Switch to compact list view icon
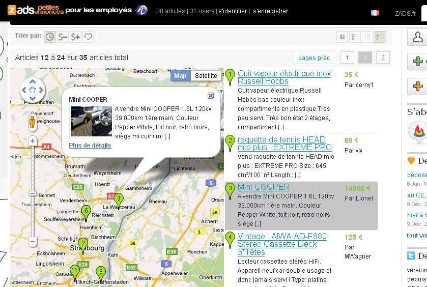This screenshot has width=427, height=287. (x=367, y=37)
